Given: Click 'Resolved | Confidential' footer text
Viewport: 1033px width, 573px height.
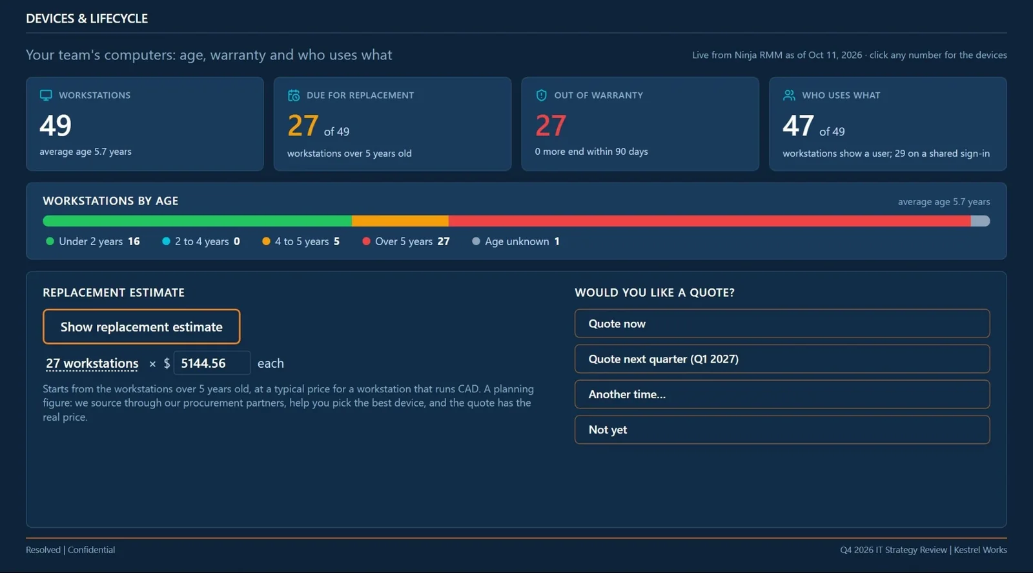Looking at the screenshot, I should pyautogui.click(x=70, y=550).
